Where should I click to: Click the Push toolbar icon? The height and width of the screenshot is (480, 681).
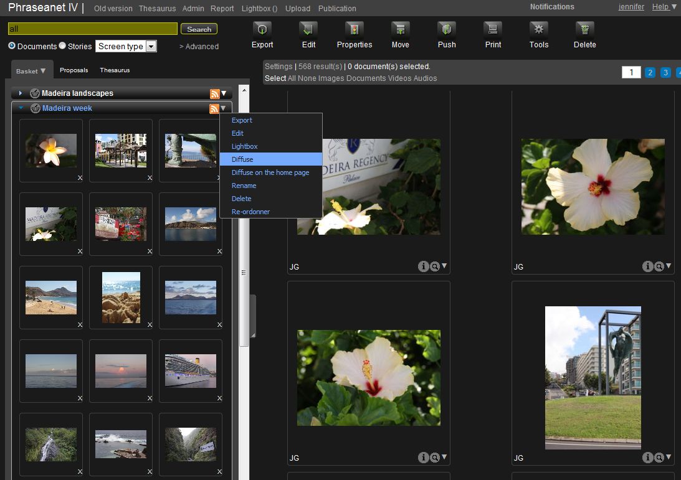pos(447,29)
